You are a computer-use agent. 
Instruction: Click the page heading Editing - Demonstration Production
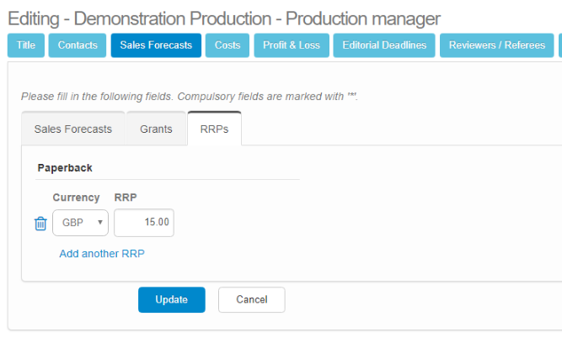(224, 18)
